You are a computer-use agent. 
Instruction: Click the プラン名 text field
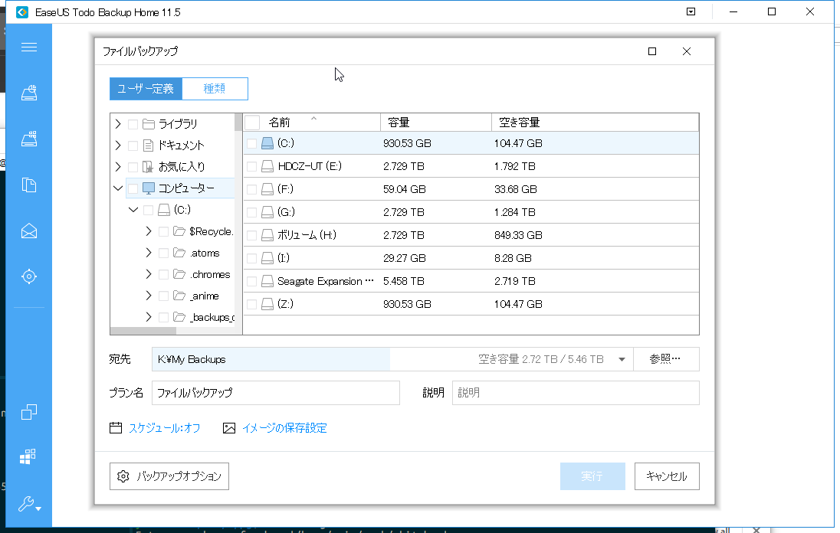[x=276, y=393]
